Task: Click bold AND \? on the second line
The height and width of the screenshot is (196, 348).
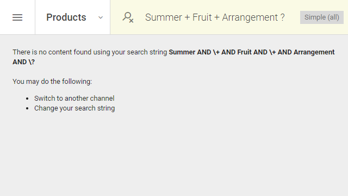Action: coord(23,62)
